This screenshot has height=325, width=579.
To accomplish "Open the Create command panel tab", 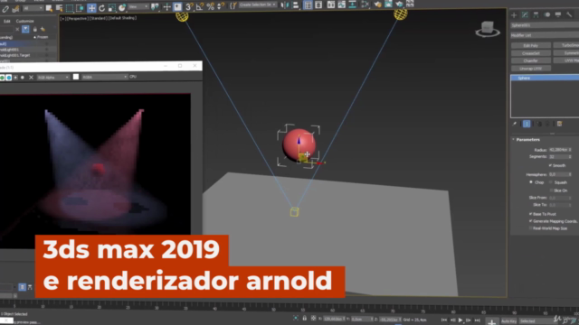I will pyautogui.click(x=514, y=14).
